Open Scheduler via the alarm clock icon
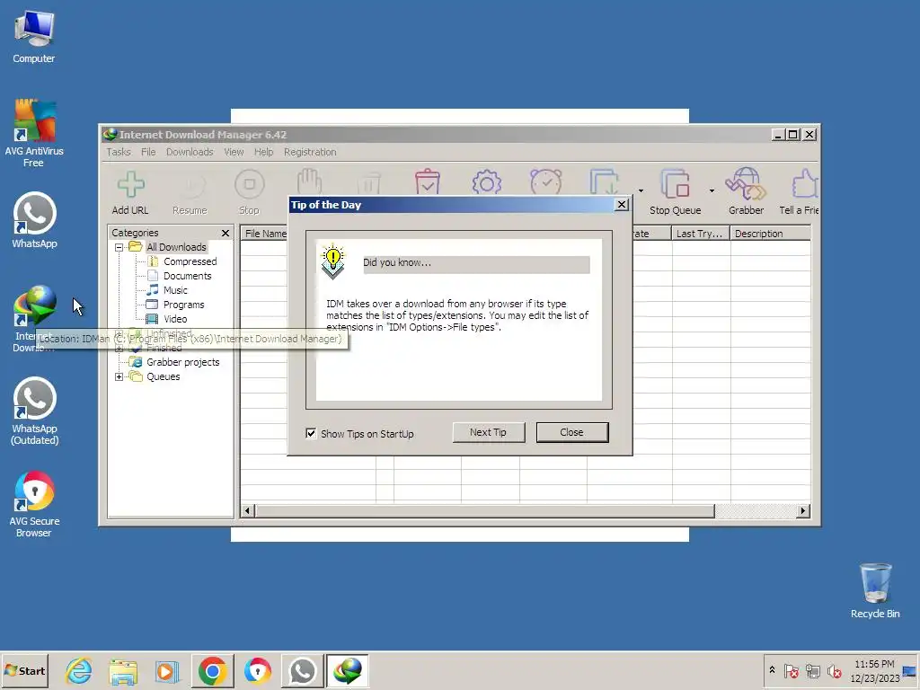Image resolution: width=920 pixels, height=690 pixels. coord(546,181)
